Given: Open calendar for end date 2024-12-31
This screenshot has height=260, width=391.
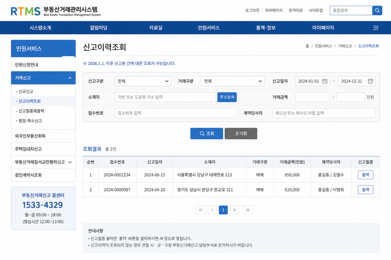Looking at the screenshot, I should (x=370, y=81).
